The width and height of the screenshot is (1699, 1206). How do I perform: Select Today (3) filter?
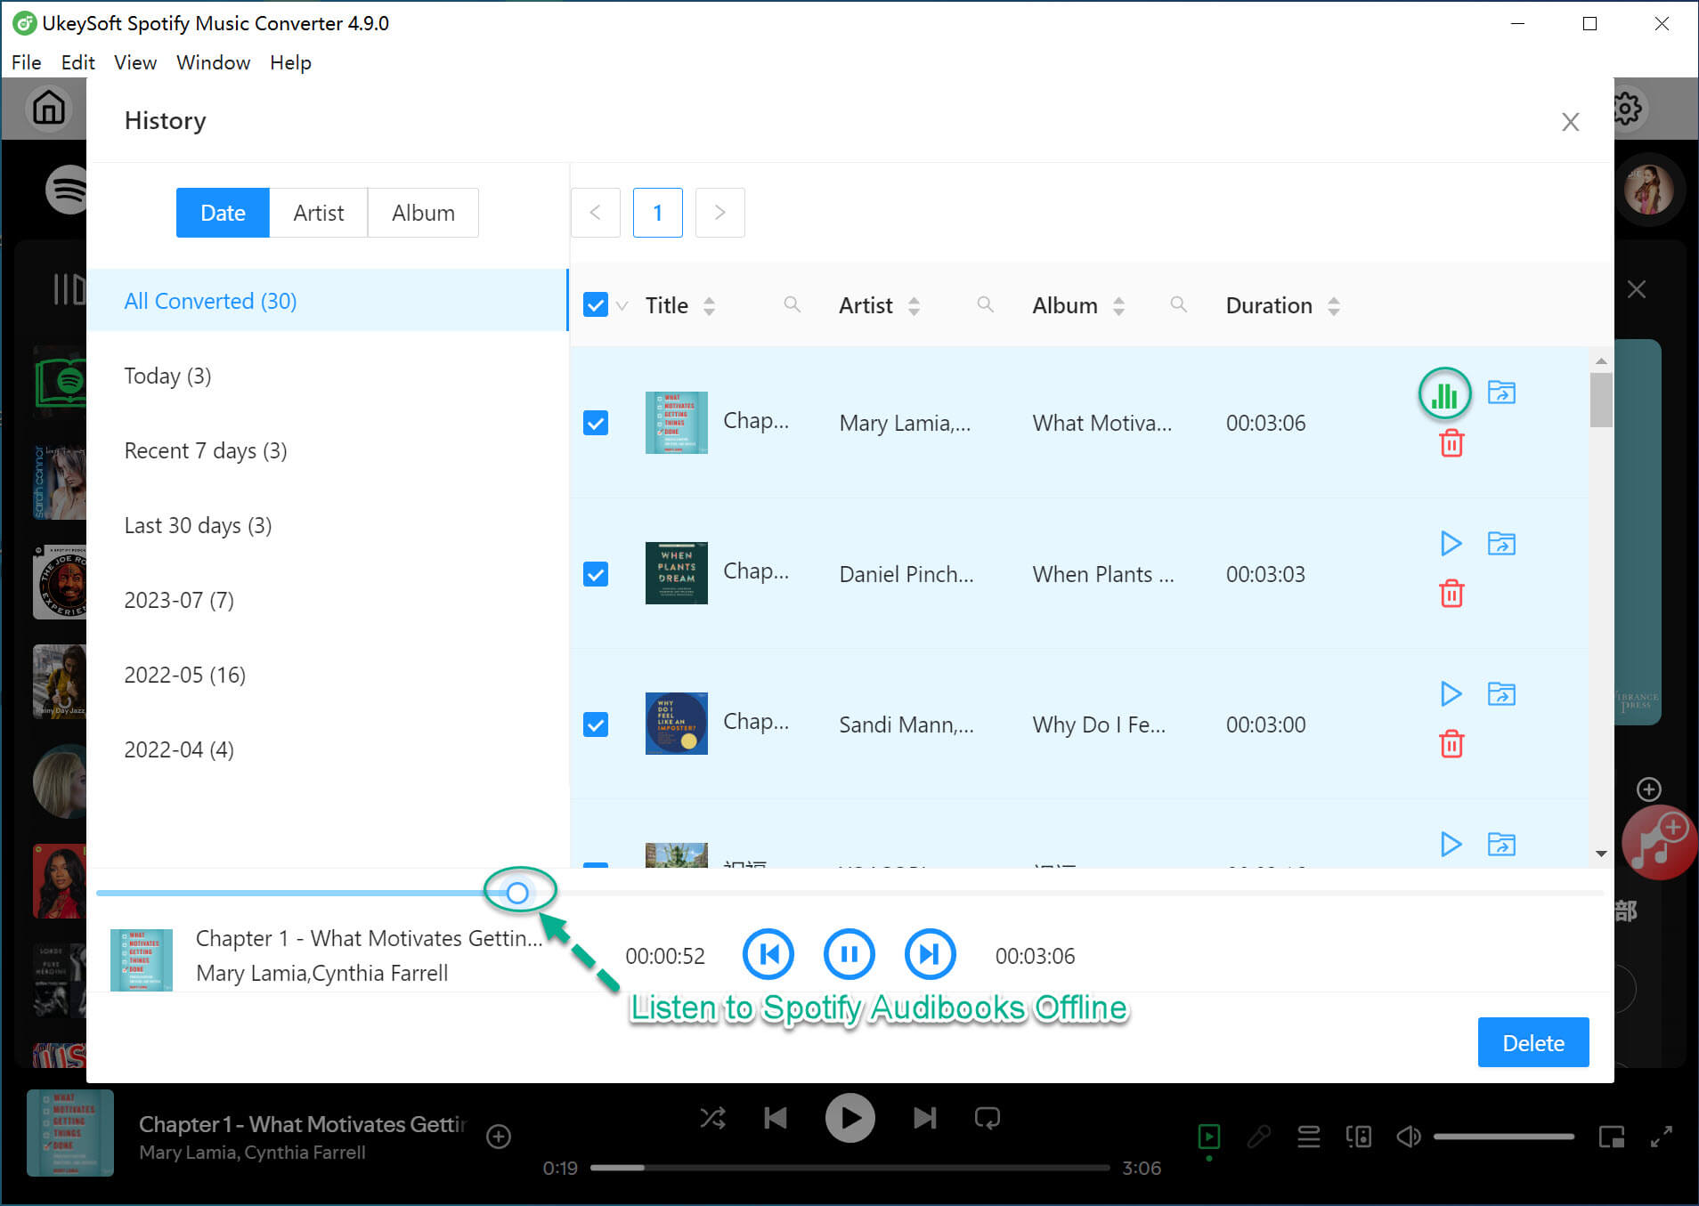click(327, 375)
